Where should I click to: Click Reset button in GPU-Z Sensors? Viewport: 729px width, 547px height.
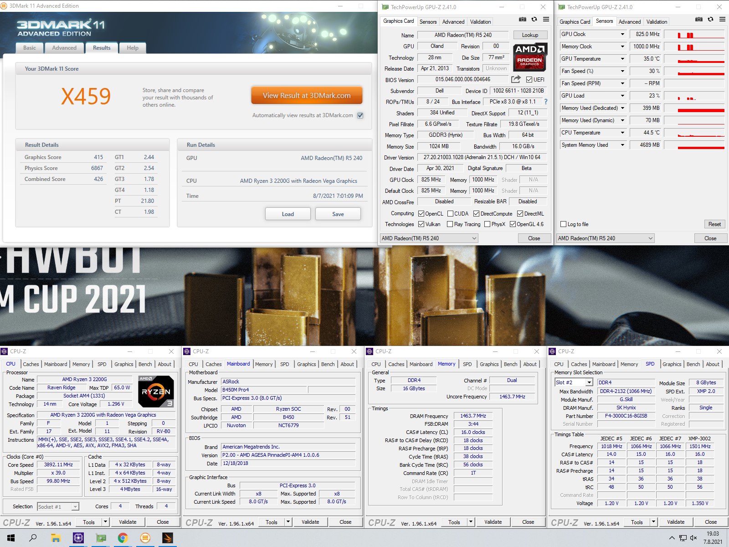pyautogui.click(x=714, y=224)
